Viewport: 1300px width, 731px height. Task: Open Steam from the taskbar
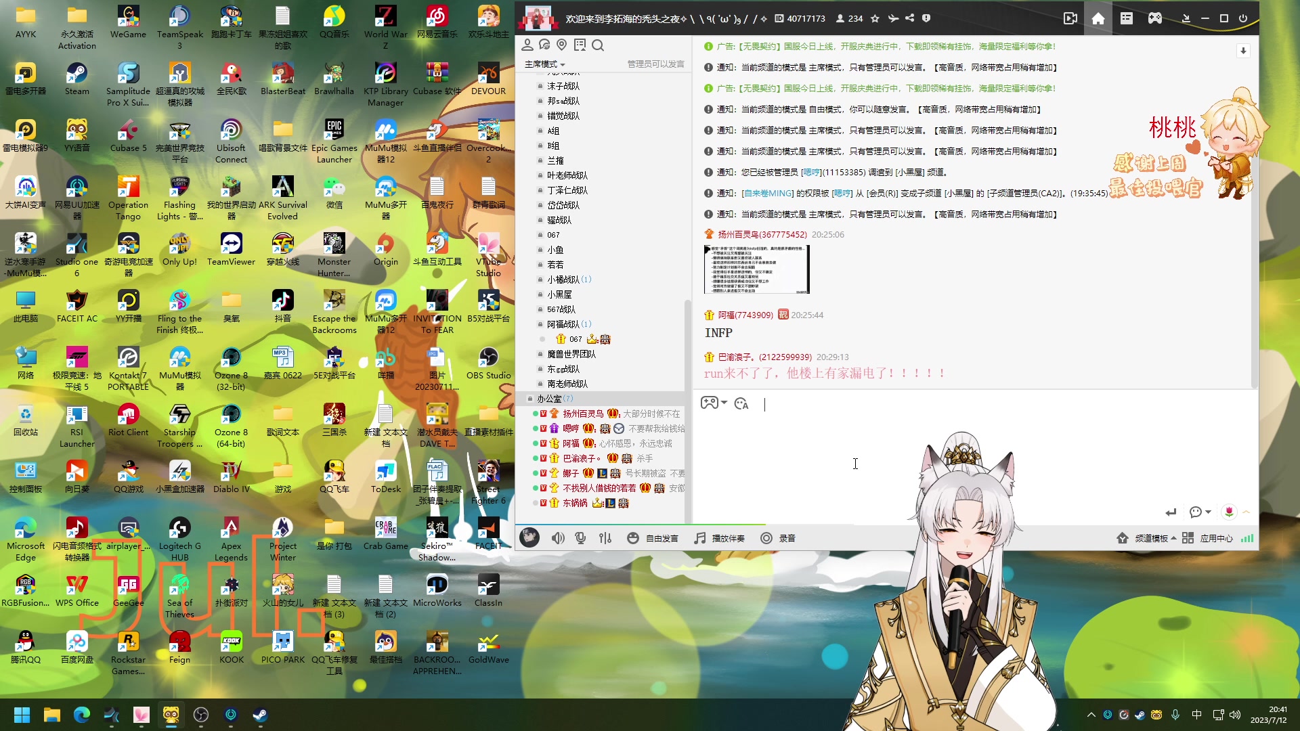point(261,715)
